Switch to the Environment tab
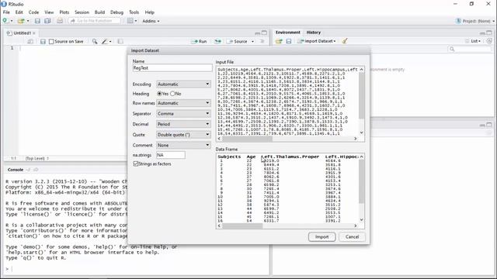Viewport: 497px width, 279px height. pyautogui.click(x=287, y=33)
